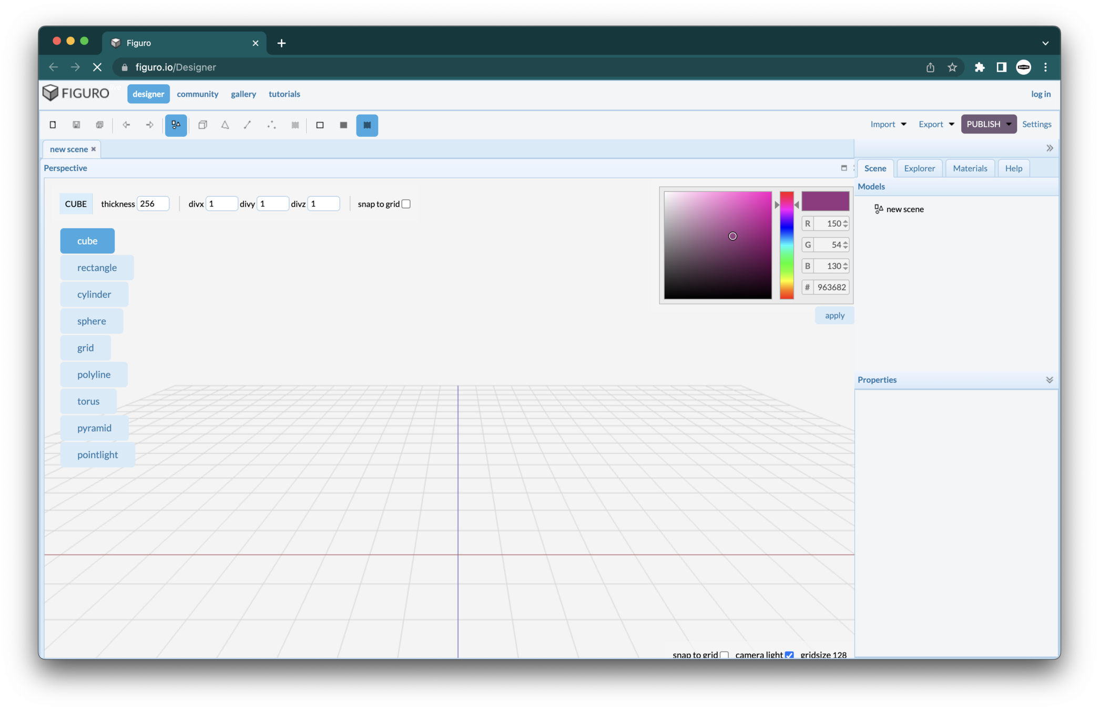This screenshot has width=1099, height=710.
Task: Click the save floppy disk icon
Action: tap(76, 125)
